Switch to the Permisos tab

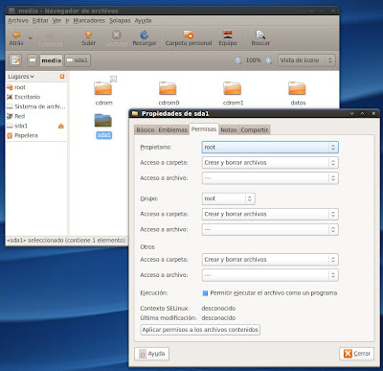(204, 129)
